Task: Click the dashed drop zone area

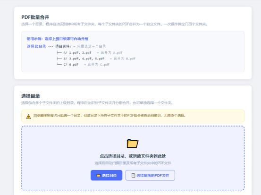Action: click(133, 158)
